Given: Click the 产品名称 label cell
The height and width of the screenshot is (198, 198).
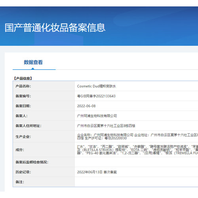Looking at the screenshot, I should [44, 86].
